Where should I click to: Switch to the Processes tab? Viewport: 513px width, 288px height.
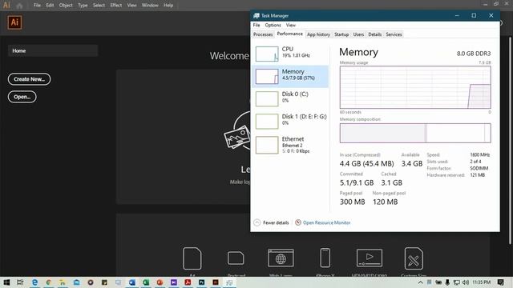pyautogui.click(x=263, y=34)
